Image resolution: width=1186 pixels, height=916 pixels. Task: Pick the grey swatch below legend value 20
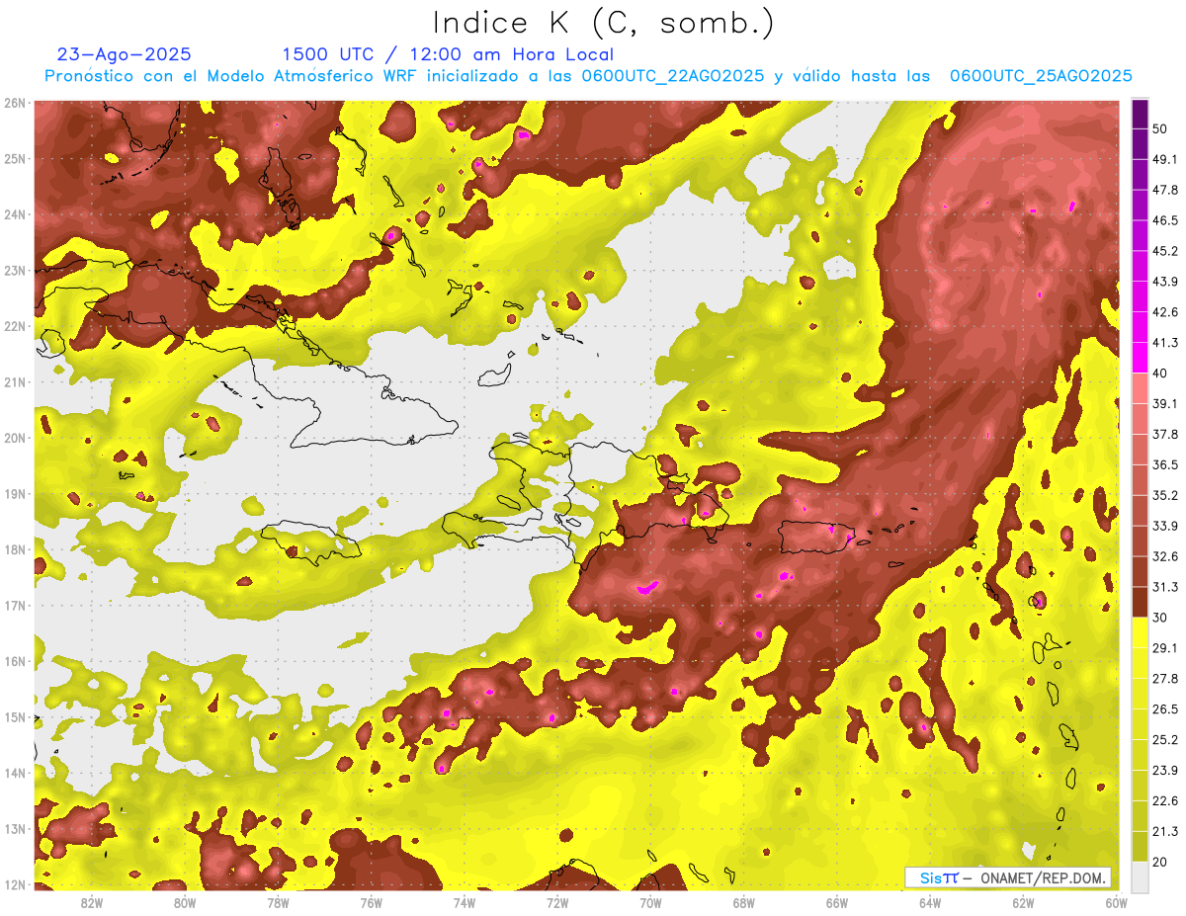1141,876
